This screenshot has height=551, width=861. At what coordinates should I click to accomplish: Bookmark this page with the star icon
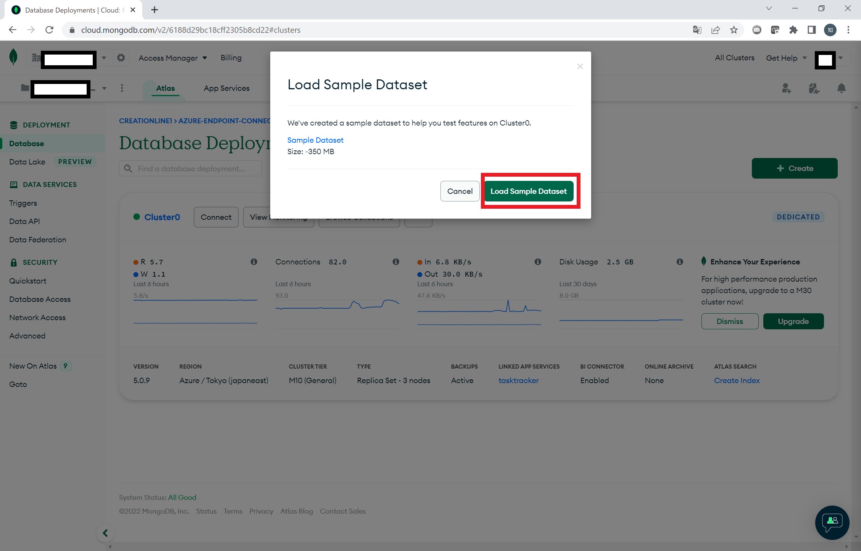pos(734,30)
